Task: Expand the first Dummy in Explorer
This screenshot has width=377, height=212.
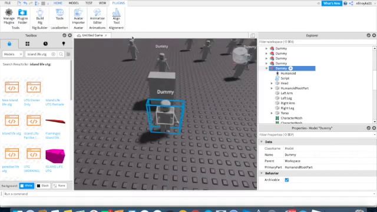Action: pyautogui.click(x=266, y=48)
